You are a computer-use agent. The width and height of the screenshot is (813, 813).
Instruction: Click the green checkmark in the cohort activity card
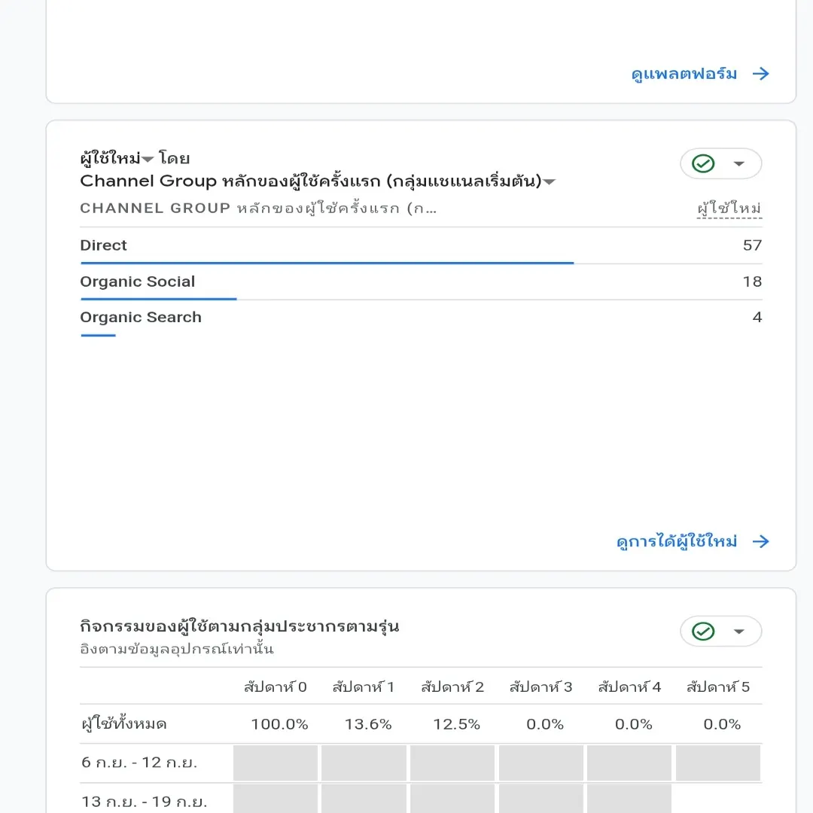703,632
